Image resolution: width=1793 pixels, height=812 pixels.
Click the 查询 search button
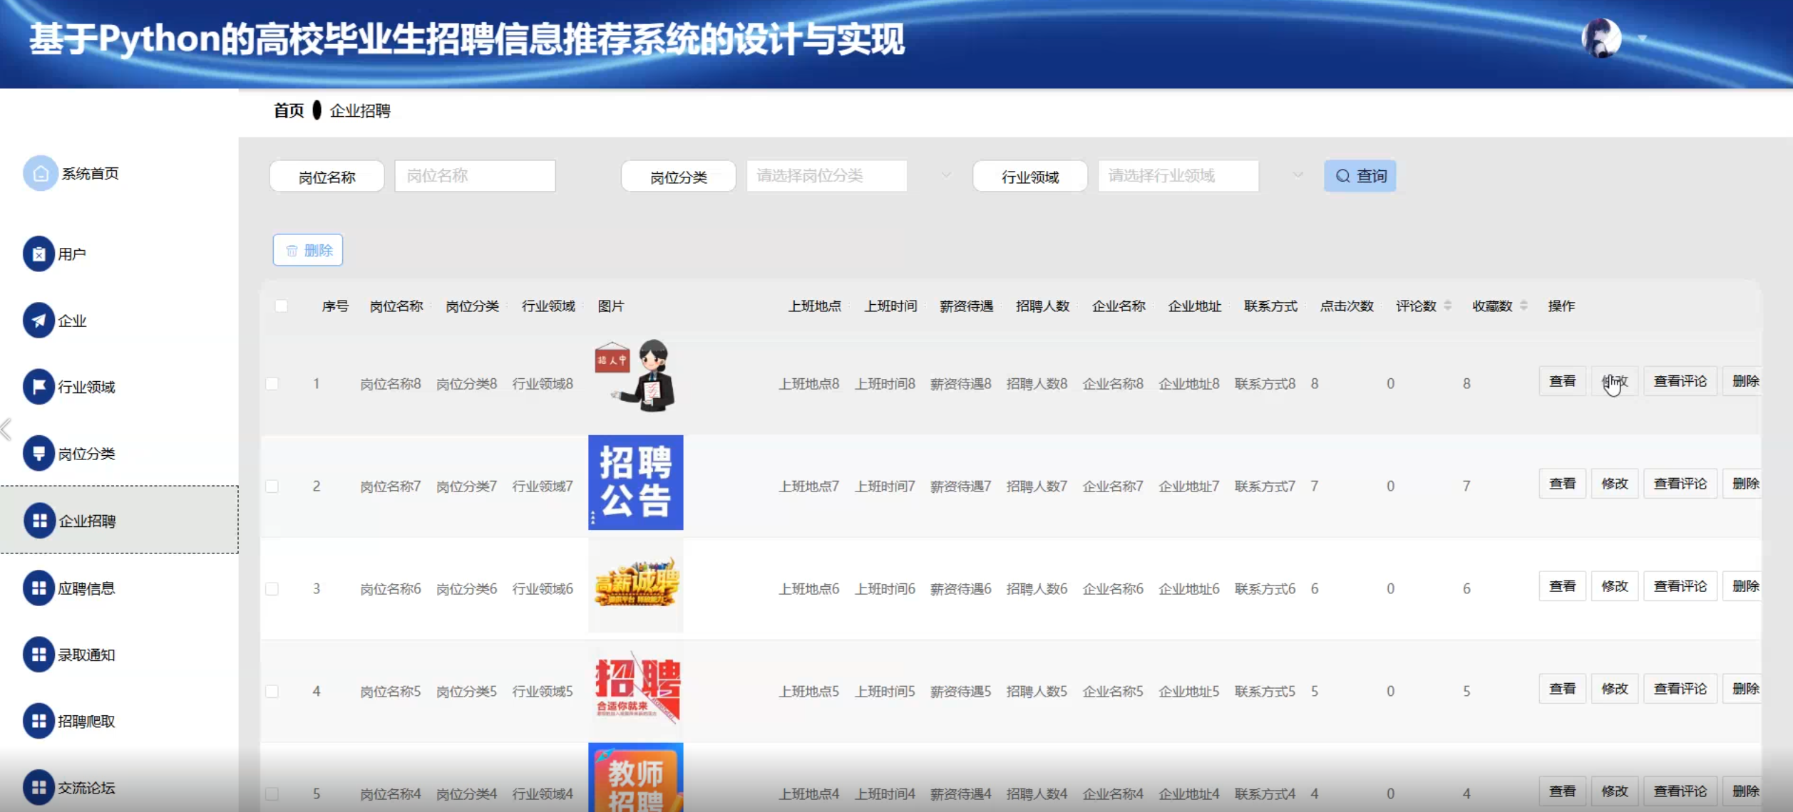1360,176
